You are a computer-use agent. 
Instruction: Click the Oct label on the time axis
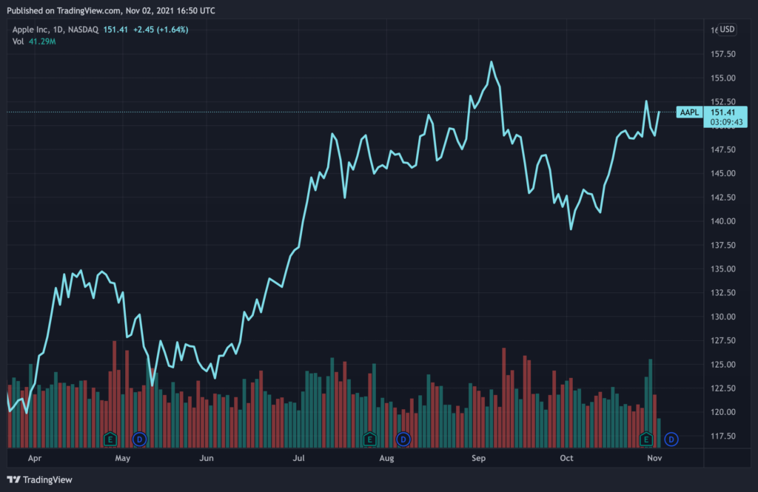click(566, 458)
